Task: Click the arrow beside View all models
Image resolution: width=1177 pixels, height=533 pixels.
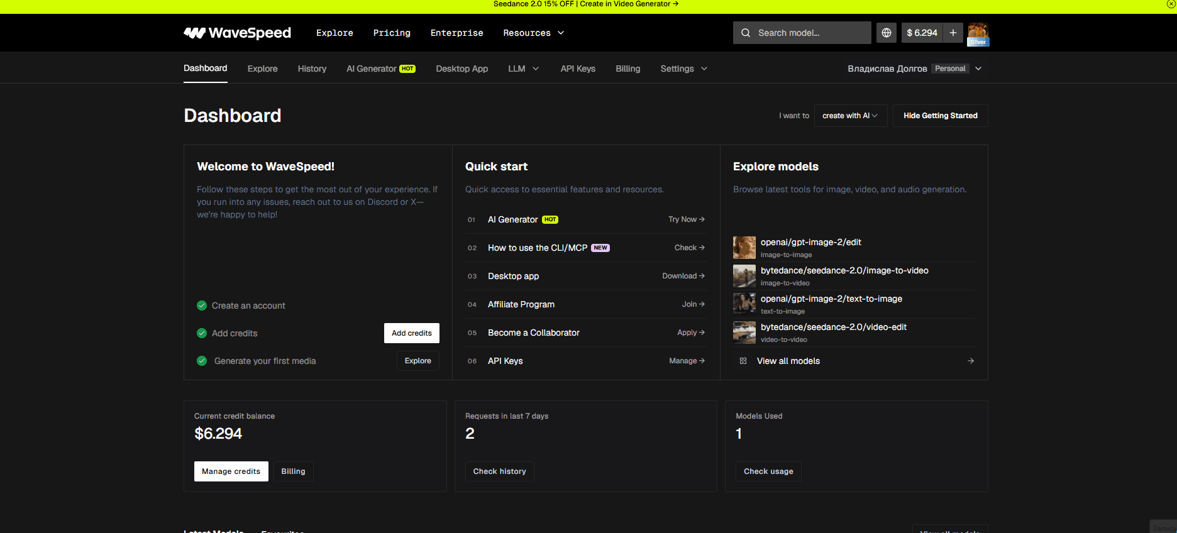Action: point(971,361)
